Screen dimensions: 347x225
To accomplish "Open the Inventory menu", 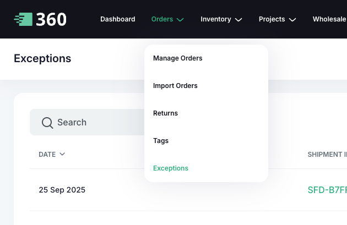I will pos(215,19).
